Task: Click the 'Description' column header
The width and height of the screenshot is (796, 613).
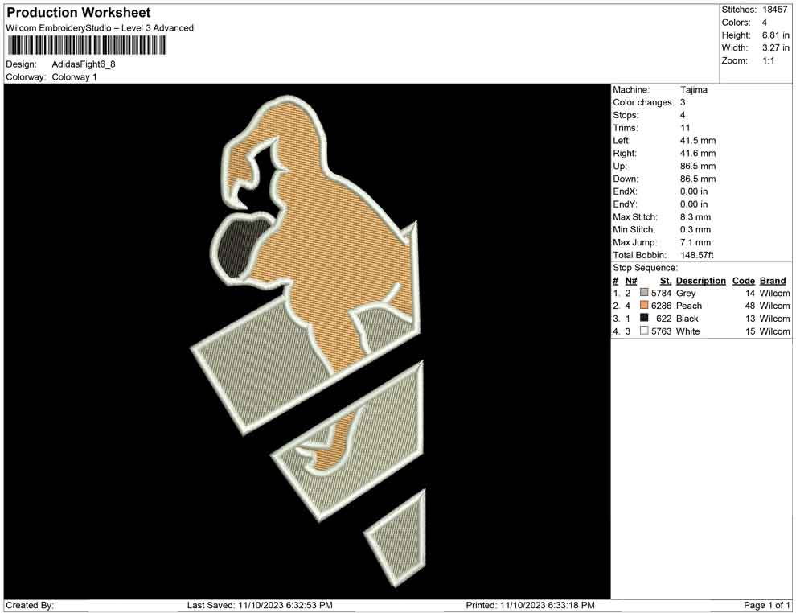Action: point(701,281)
